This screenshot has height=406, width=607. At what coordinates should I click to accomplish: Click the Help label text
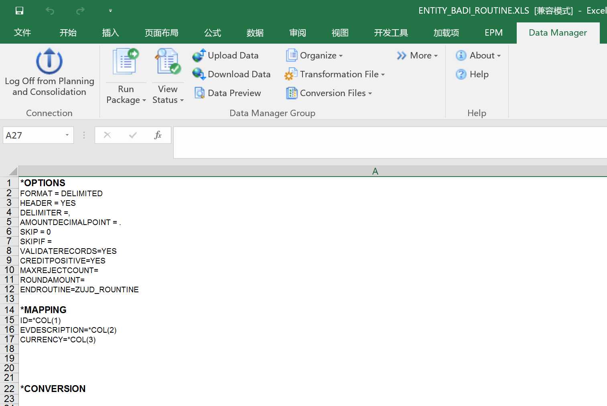pos(479,74)
